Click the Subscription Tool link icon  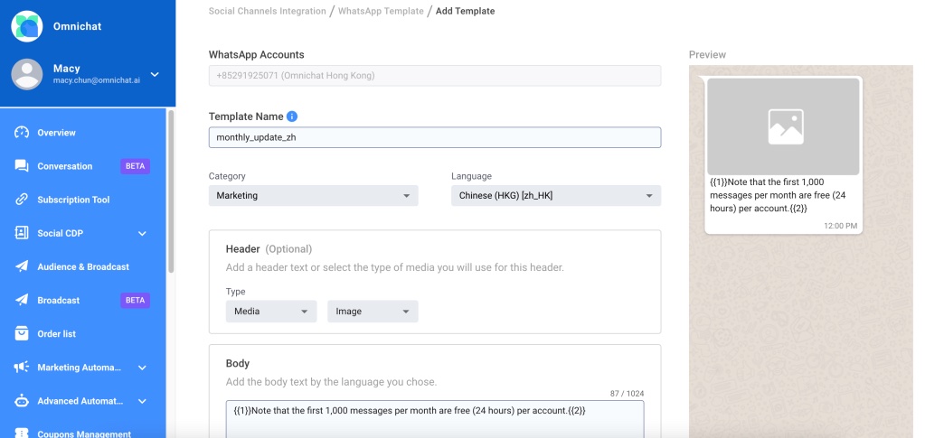(22, 200)
